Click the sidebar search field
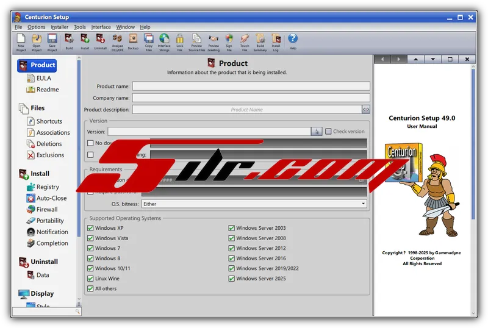The width and height of the screenshot is (488, 328). coord(47,311)
